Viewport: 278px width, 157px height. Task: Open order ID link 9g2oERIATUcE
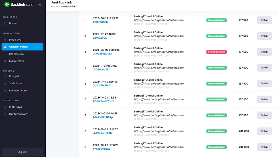pyautogui.click(x=102, y=85)
